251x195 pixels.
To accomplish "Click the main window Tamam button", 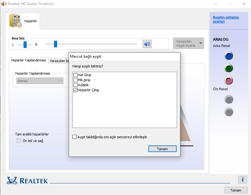I will 236,190.
